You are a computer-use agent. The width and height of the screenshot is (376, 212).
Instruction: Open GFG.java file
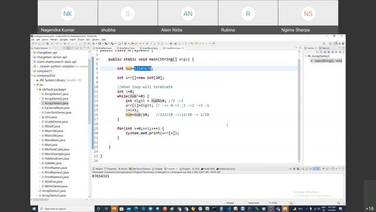(51, 117)
